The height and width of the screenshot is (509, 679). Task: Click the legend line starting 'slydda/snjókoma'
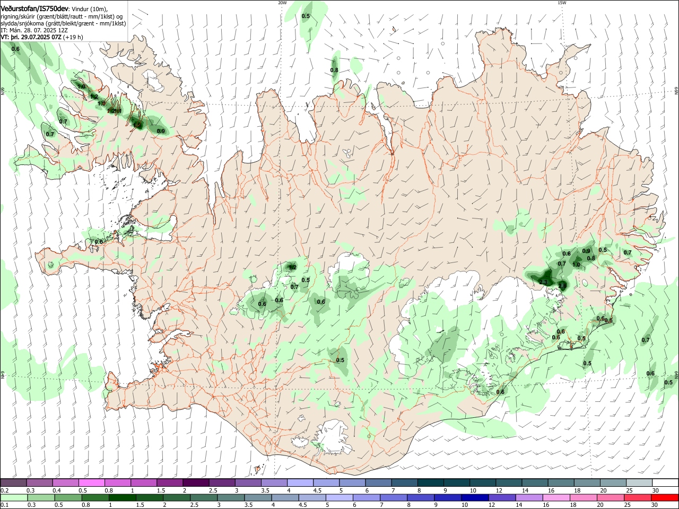[64, 23]
